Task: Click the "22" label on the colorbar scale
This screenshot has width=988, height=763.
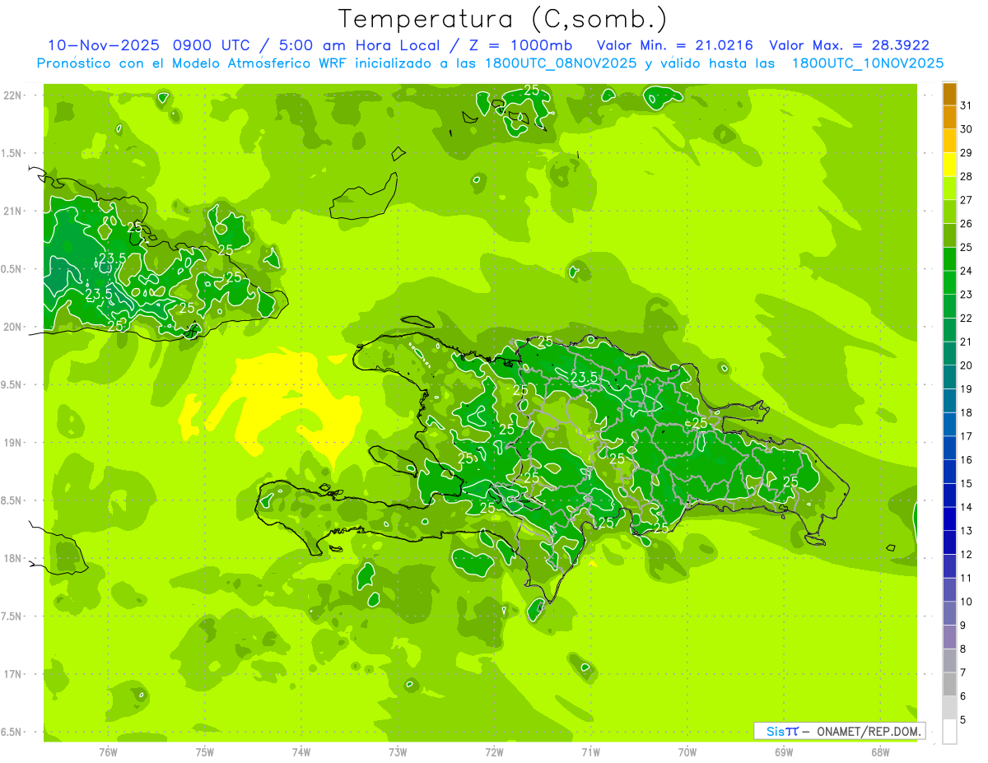Action: (967, 319)
